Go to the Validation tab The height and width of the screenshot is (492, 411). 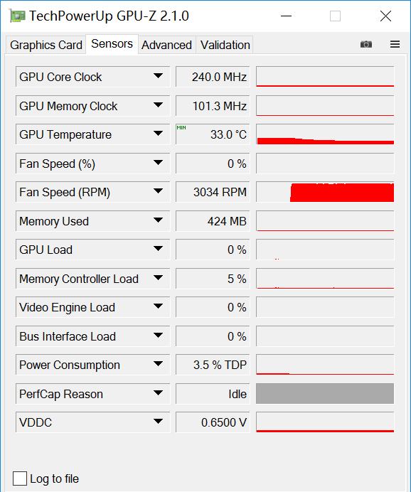[x=225, y=45]
